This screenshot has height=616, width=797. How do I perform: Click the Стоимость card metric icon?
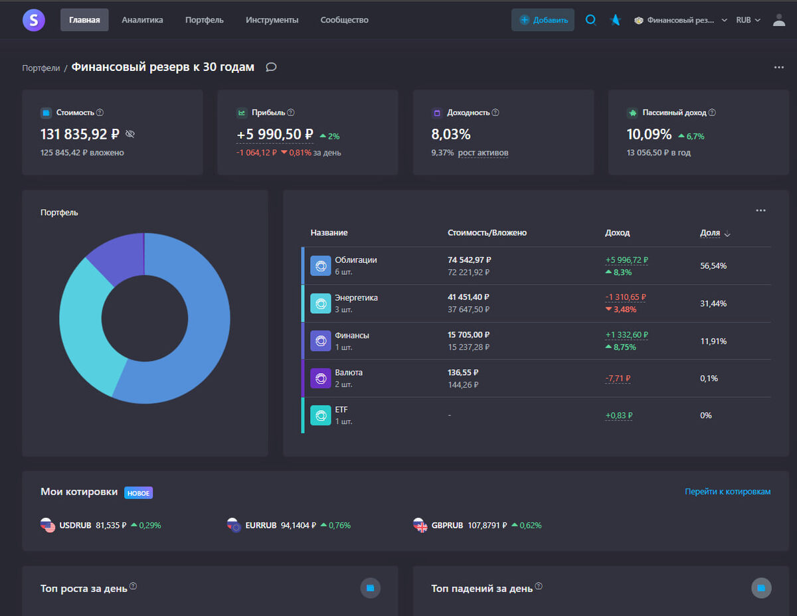point(46,112)
